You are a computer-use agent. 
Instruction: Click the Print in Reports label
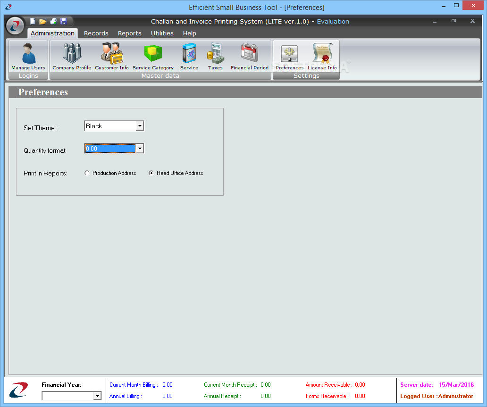[x=45, y=173]
